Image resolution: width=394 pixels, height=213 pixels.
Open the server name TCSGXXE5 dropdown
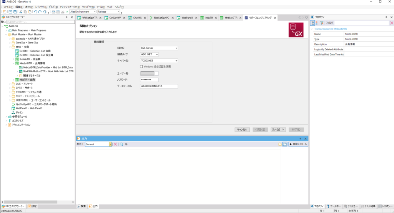tap(176, 60)
